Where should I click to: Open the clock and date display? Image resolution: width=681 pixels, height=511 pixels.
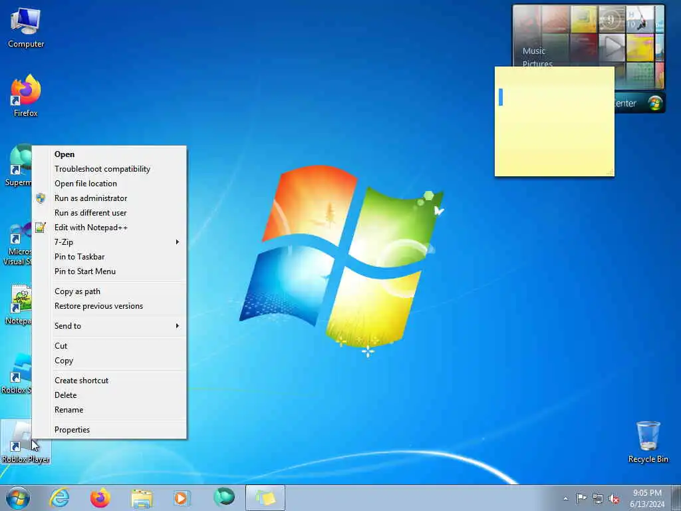pos(647,498)
